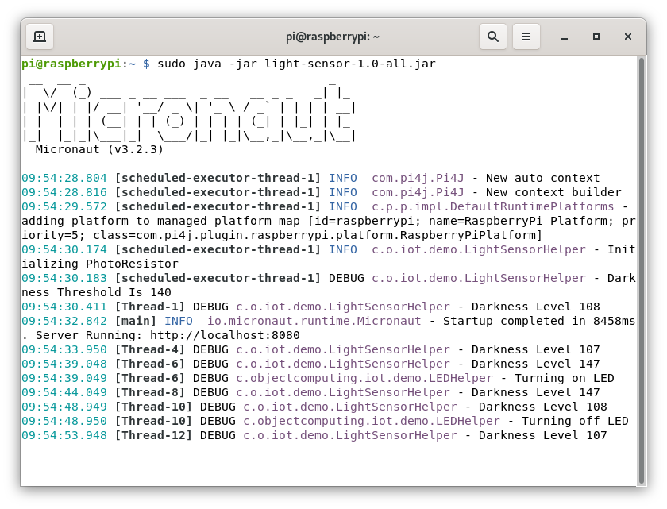Click the [Thread-8] label
The image size is (667, 509).
[150, 392]
